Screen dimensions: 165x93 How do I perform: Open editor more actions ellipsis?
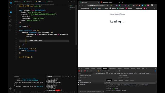75,2
